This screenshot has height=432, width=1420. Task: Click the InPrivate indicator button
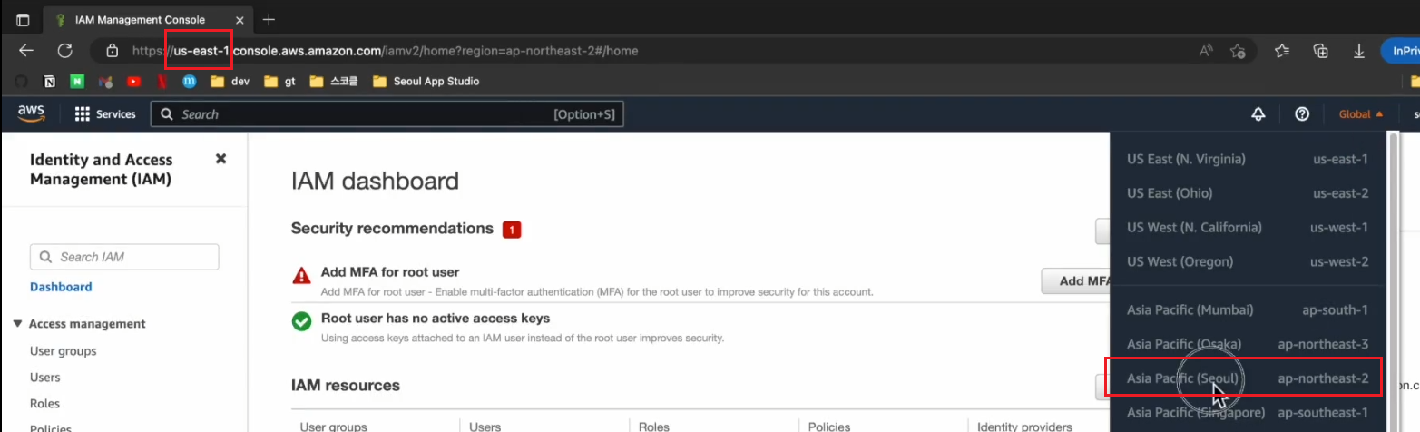tap(1400, 51)
